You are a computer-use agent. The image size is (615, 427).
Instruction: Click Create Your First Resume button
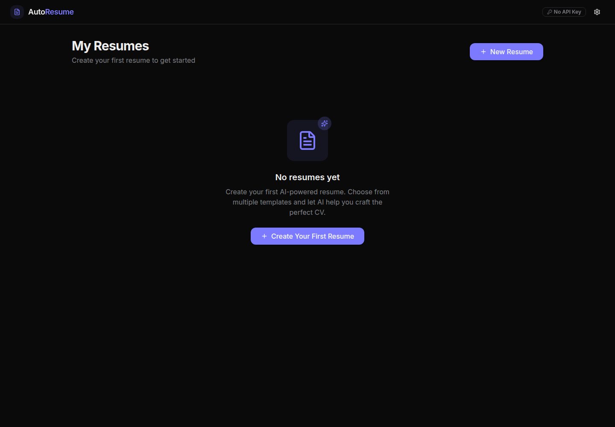[x=307, y=236]
